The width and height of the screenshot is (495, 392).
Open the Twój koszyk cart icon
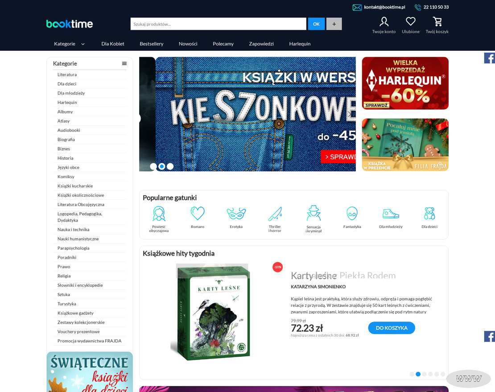click(x=437, y=21)
